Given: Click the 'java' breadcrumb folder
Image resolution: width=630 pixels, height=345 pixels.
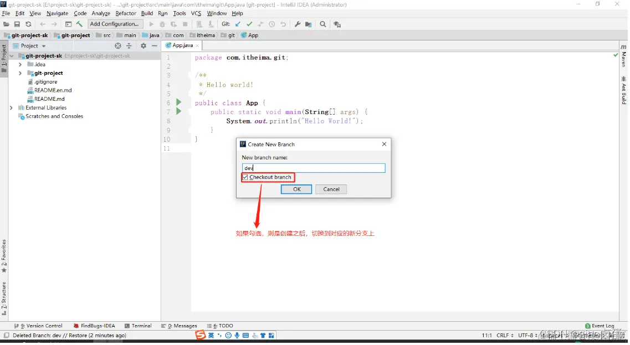Looking at the screenshot, I should click(x=151, y=35).
